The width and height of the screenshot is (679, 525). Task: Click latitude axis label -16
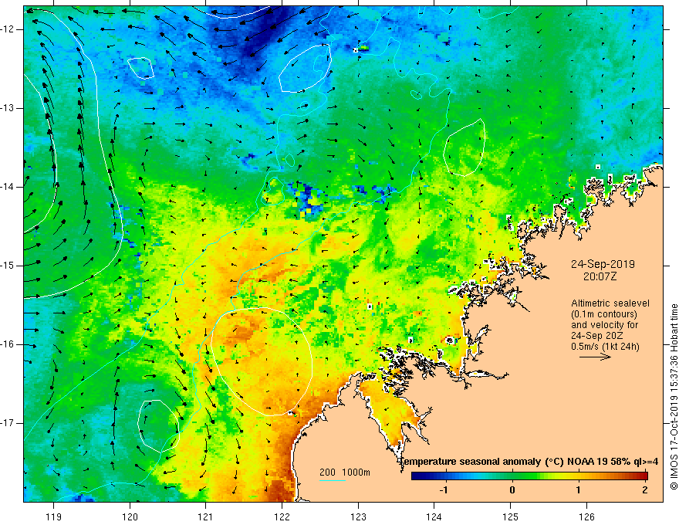(8, 345)
